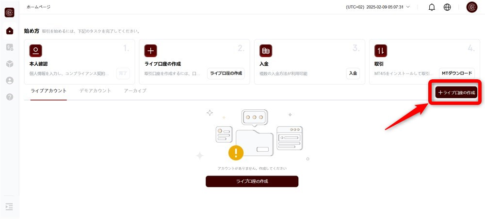Open the account avatar in the header
This screenshot has height=219, width=485.
(x=472, y=7)
